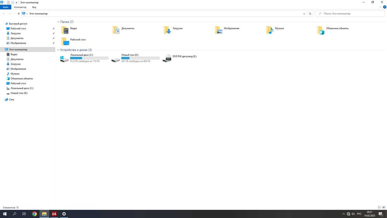Open the Загрузки folder icon in Папки
Image resolution: width=387 pixels, height=218 pixels.
coord(167,30)
